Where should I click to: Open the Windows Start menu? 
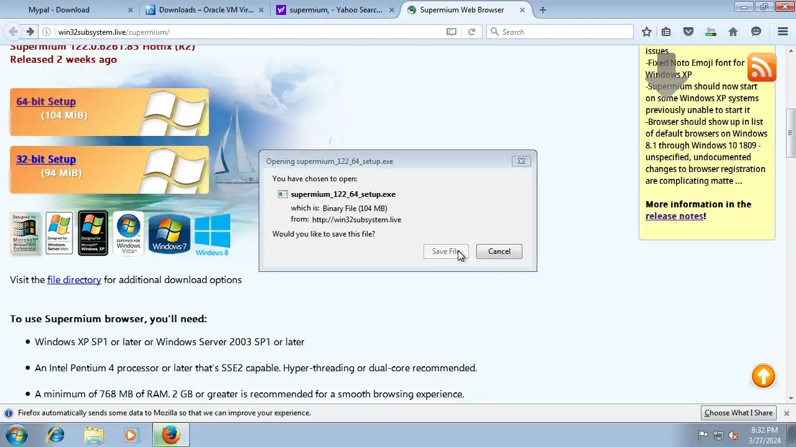coord(16,435)
